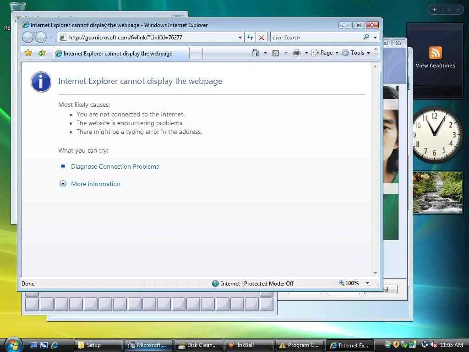Run search with the magnifier icon

[366, 37]
